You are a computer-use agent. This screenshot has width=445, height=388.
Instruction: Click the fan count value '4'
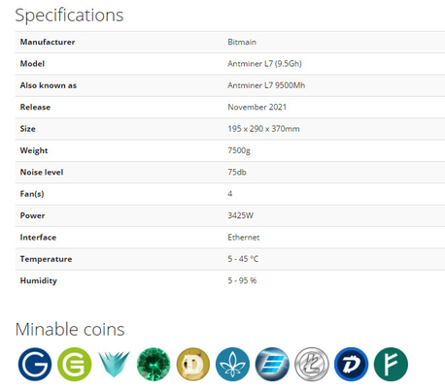point(230,194)
